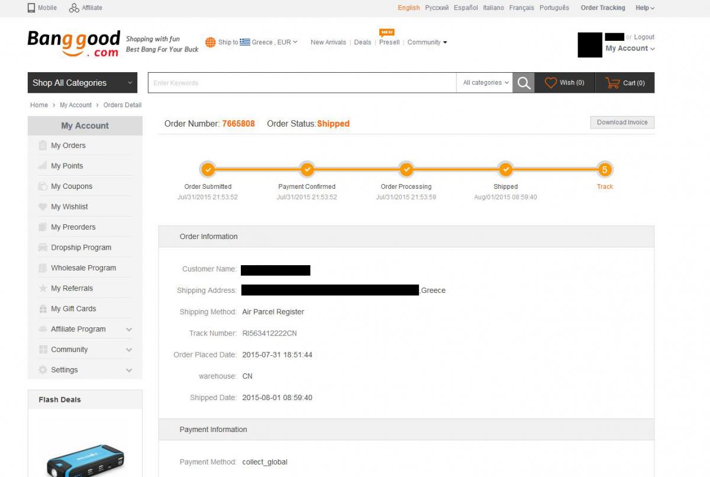
Task: Click the globe Ship to icon
Action: [211, 42]
